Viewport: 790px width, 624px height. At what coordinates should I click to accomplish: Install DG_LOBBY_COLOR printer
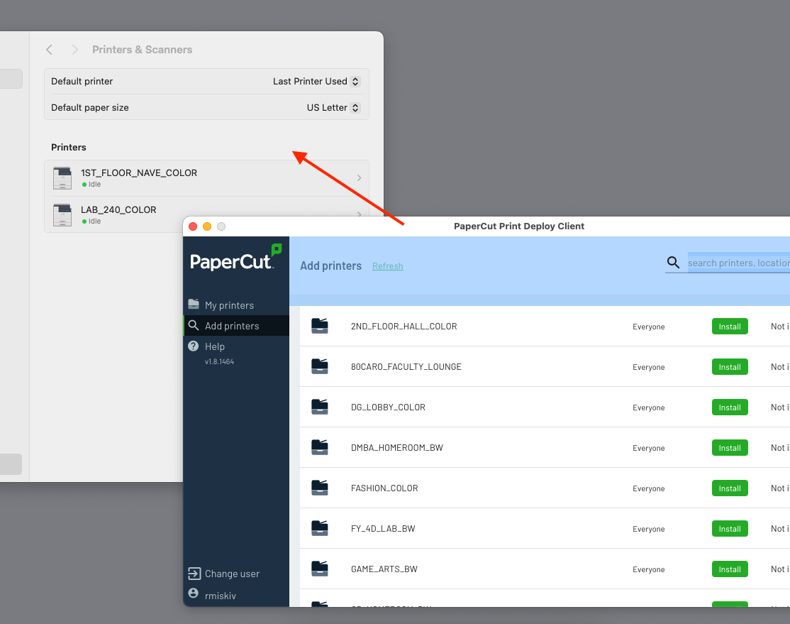coord(730,407)
